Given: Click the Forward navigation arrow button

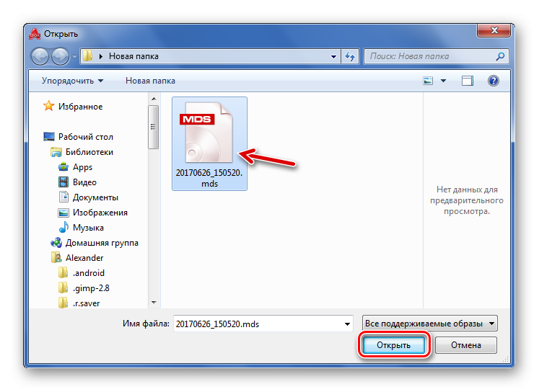Looking at the screenshot, I should coord(60,56).
